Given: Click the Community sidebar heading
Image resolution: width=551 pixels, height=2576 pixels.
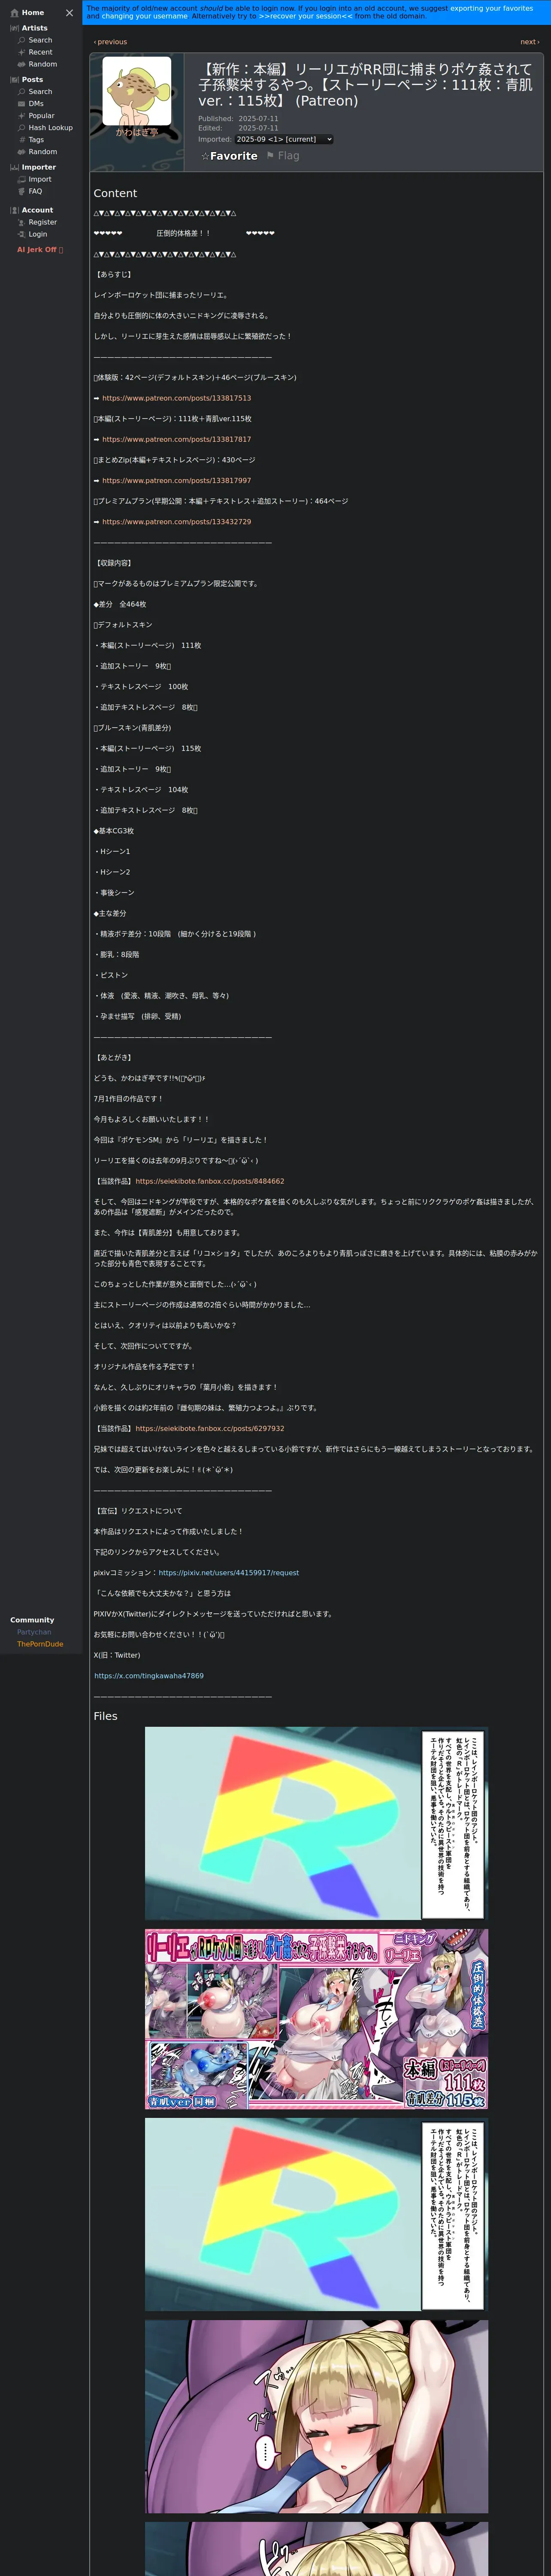Looking at the screenshot, I should click(32, 1620).
